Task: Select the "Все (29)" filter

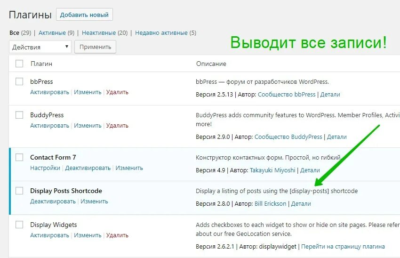Action: (20, 32)
